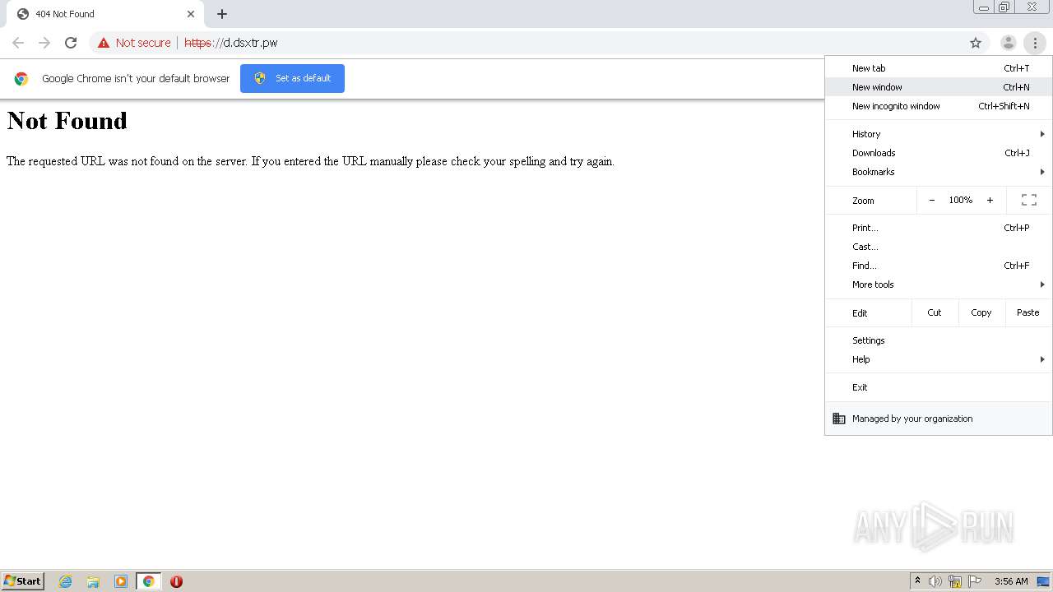The height and width of the screenshot is (592, 1053).
Task: Click the Set as default button
Action: pos(292,78)
